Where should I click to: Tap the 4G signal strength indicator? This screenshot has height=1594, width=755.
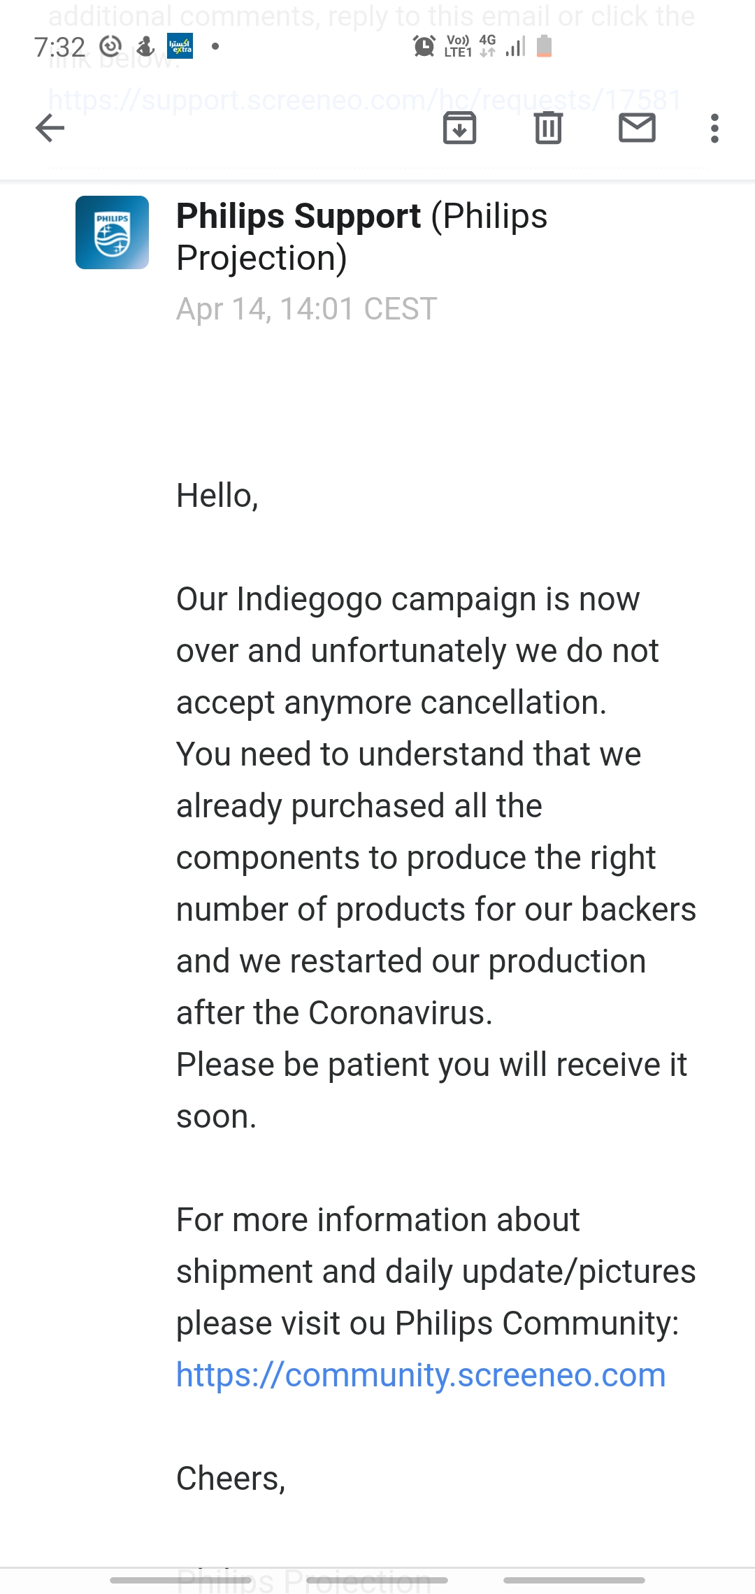point(515,46)
